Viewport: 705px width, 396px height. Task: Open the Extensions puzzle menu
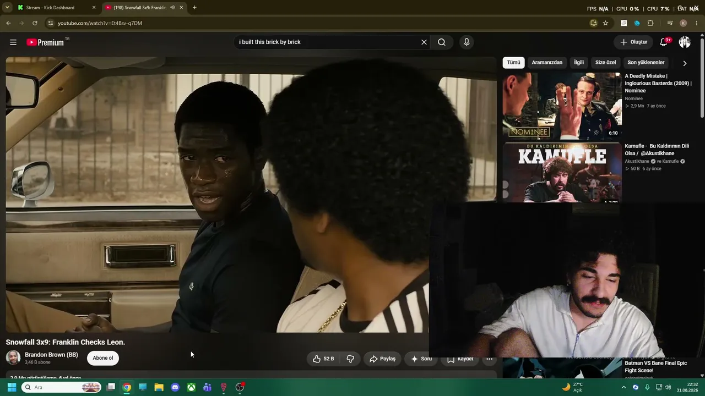coord(650,23)
